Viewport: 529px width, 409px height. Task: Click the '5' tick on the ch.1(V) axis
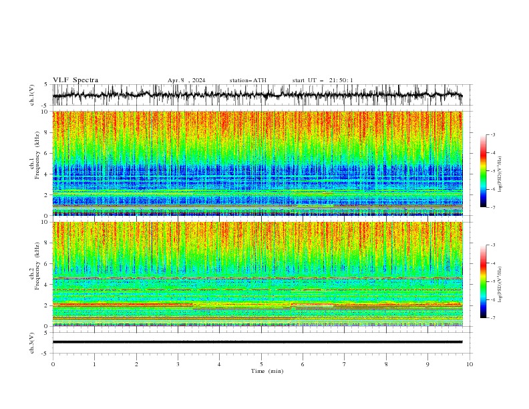(x=46, y=84)
